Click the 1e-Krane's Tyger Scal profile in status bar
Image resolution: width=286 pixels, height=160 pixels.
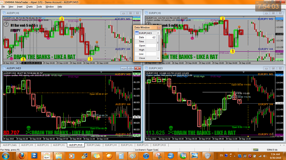[x=146, y=150]
